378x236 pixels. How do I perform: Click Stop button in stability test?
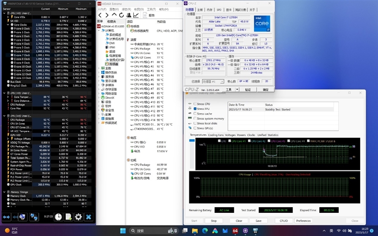[214, 220]
